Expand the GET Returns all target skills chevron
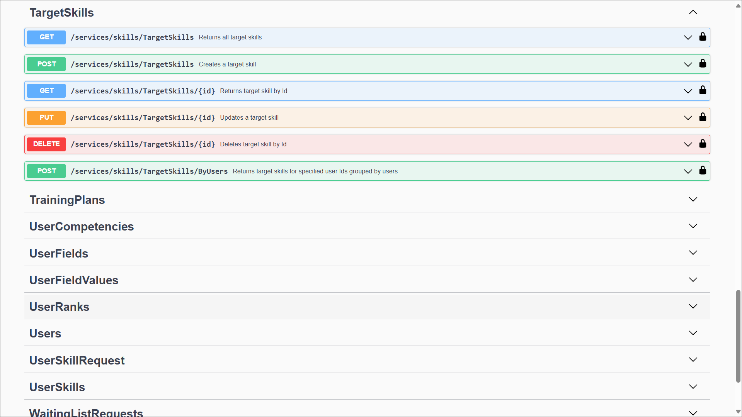This screenshot has width=742, height=417. pyautogui.click(x=688, y=37)
